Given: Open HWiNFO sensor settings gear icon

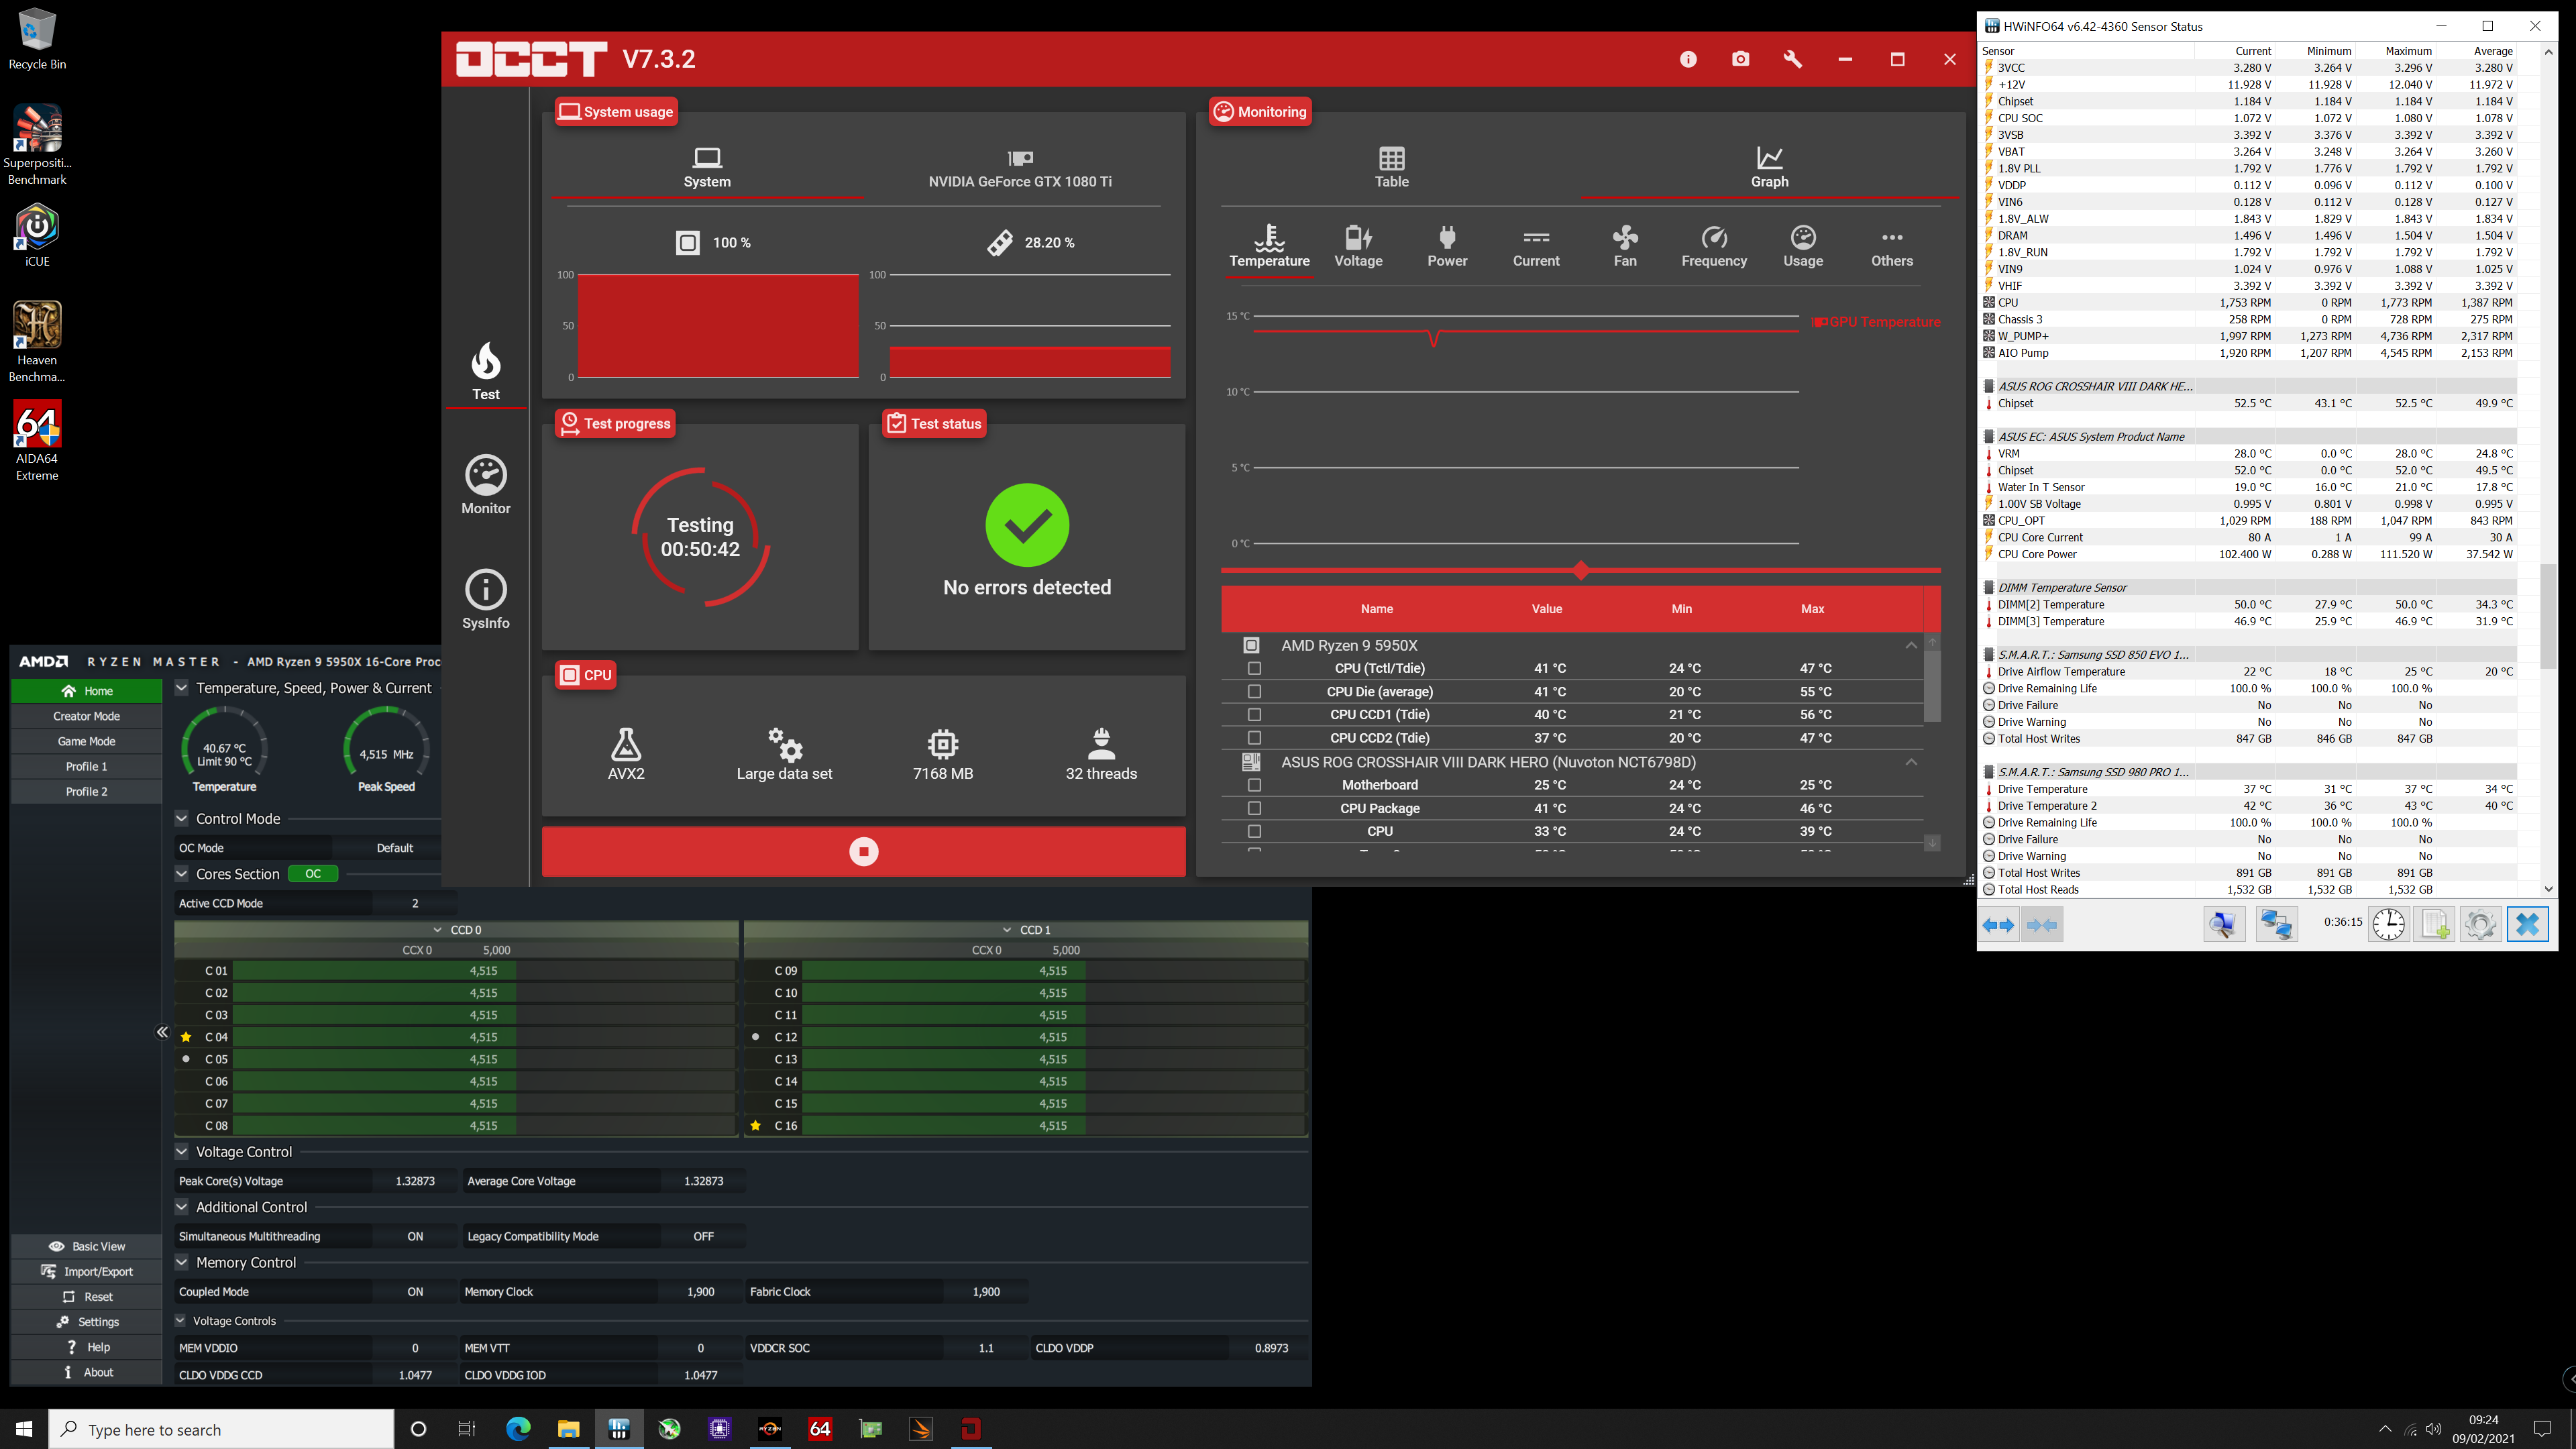Looking at the screenshot, I should click(x=2479, y=924).
